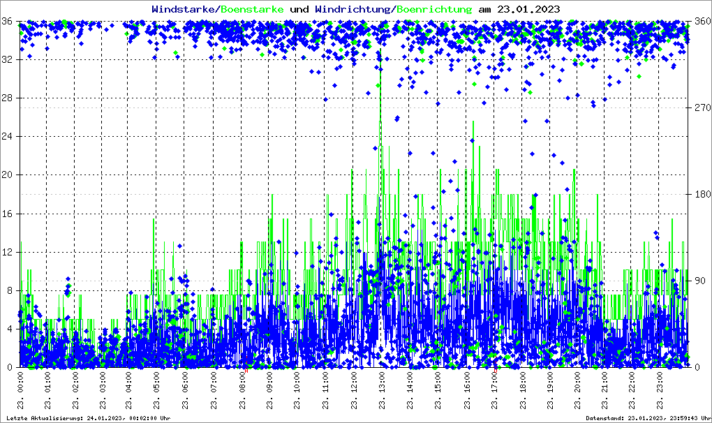Click the right axis direction value 270
Viewport: 712px width, 423px height.
(x=703, y=108)
